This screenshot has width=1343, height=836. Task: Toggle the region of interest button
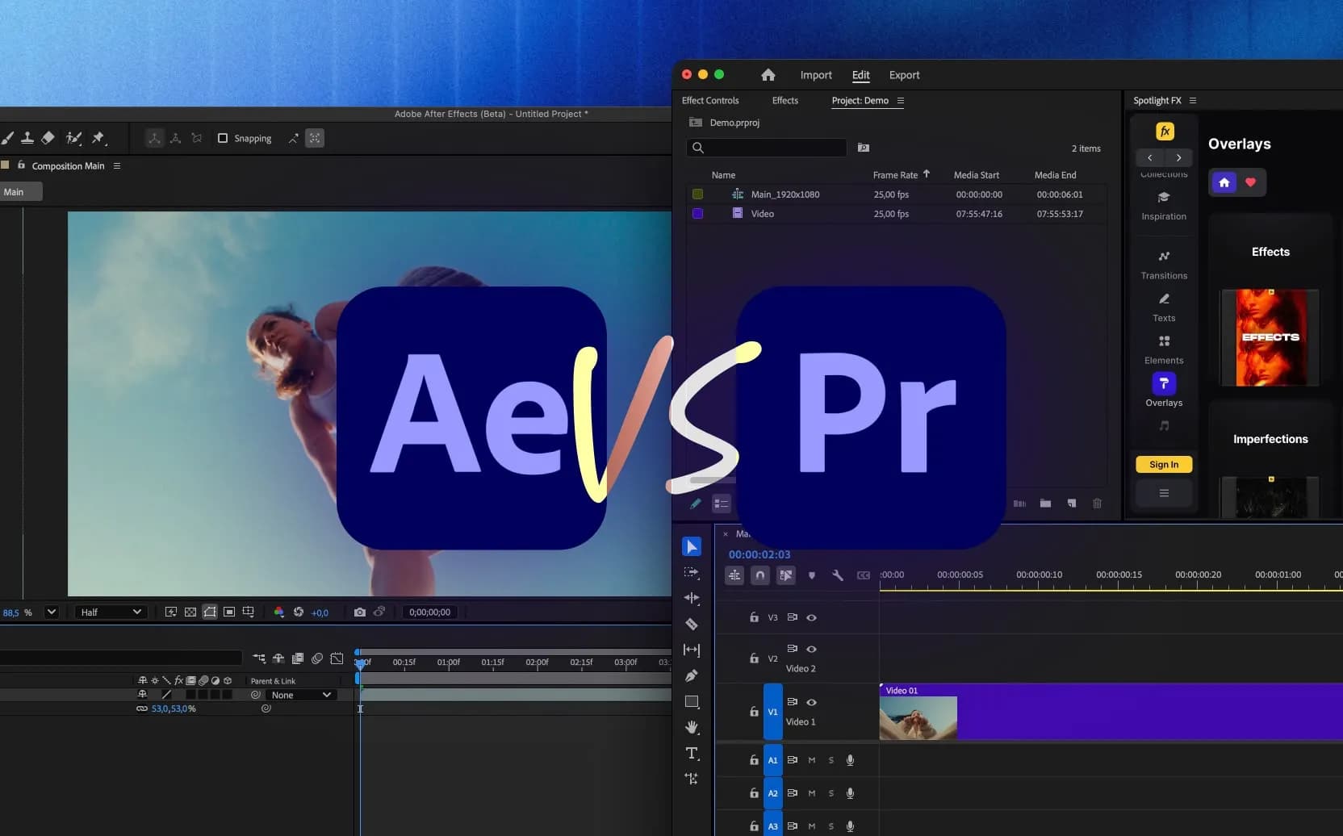click(229, 612)
